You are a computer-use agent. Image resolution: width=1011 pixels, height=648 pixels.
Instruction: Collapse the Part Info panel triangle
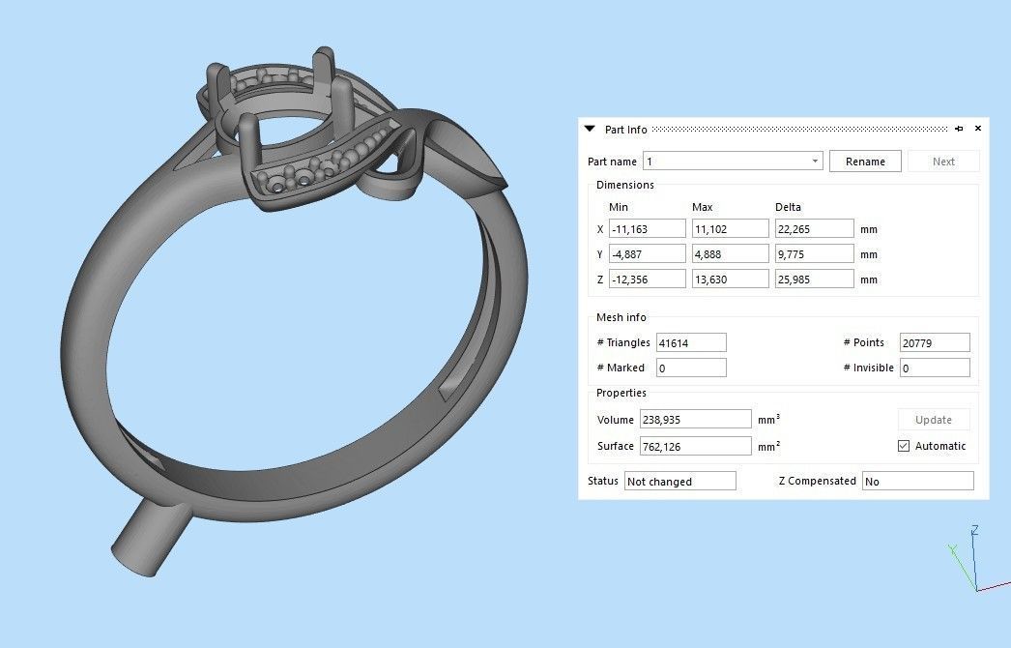pos(590,129)
